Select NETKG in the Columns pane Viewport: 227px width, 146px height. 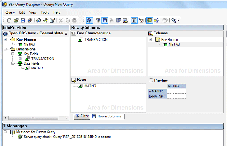(x=174, y=44)
